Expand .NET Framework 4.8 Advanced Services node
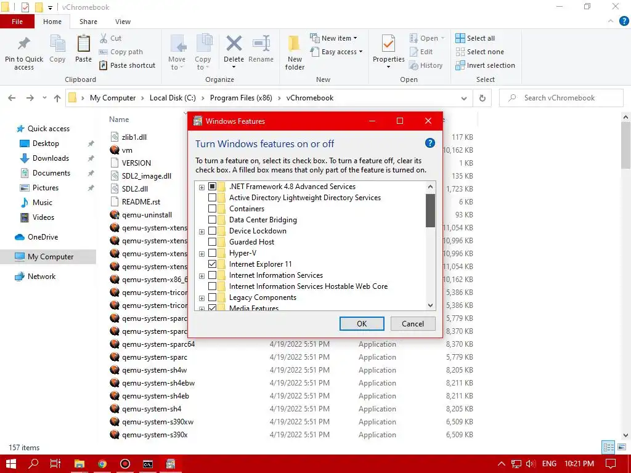The height and width of the screenshot is (473, 631). 202,187
